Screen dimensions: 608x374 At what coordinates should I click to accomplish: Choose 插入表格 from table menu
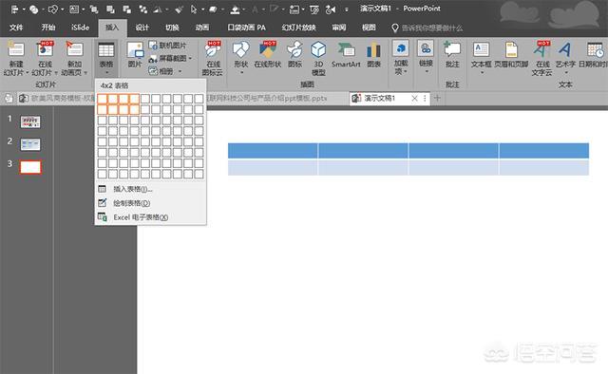(150, 189)
